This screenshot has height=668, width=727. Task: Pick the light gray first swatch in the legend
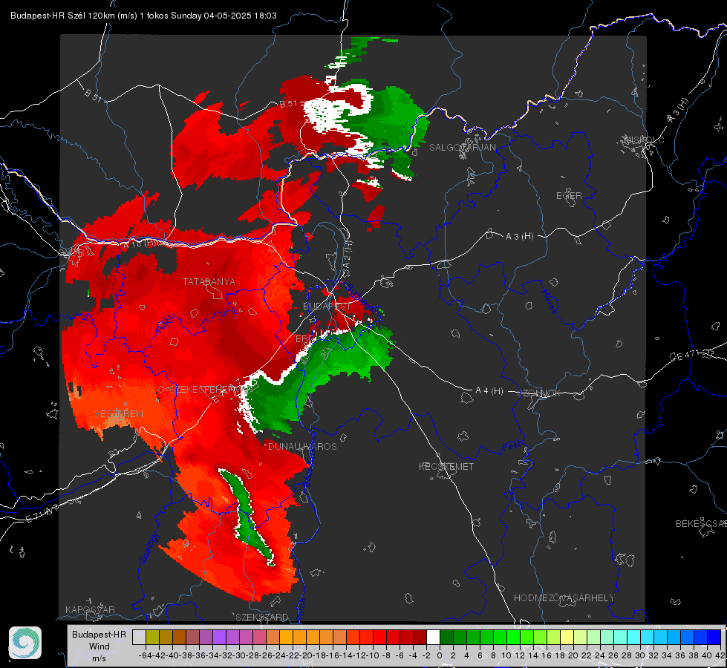tap(139, 637)
